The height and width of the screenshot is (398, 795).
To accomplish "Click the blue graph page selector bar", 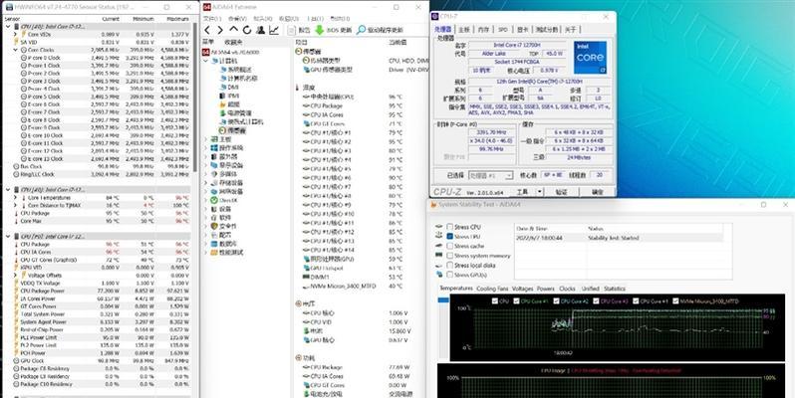I will (x=443, y=300).
